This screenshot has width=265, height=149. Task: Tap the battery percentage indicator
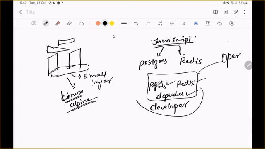tap(241, 3)
